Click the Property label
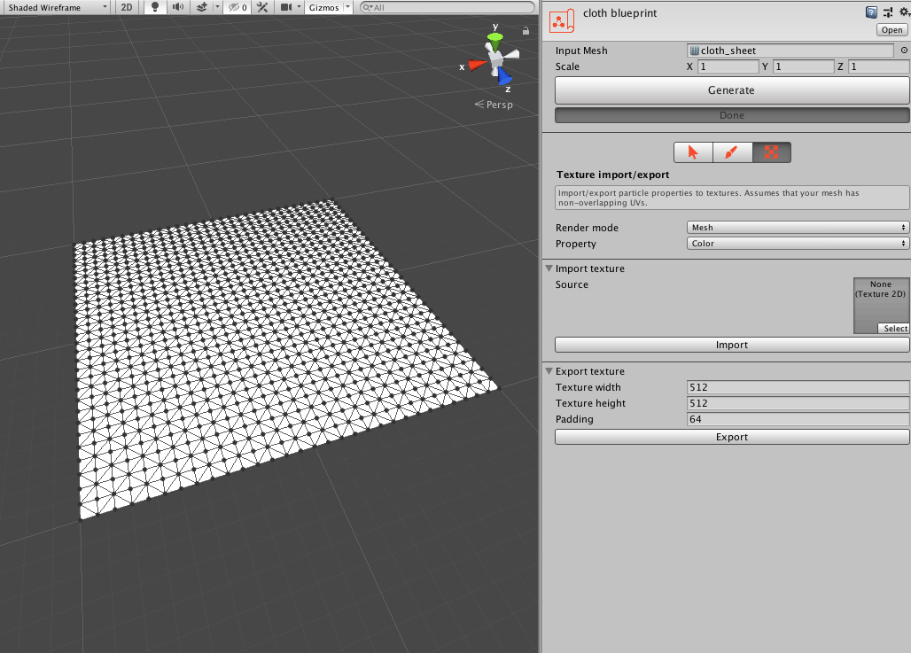Viewport: 911px width, 653px height. click(x=576, y=244)
